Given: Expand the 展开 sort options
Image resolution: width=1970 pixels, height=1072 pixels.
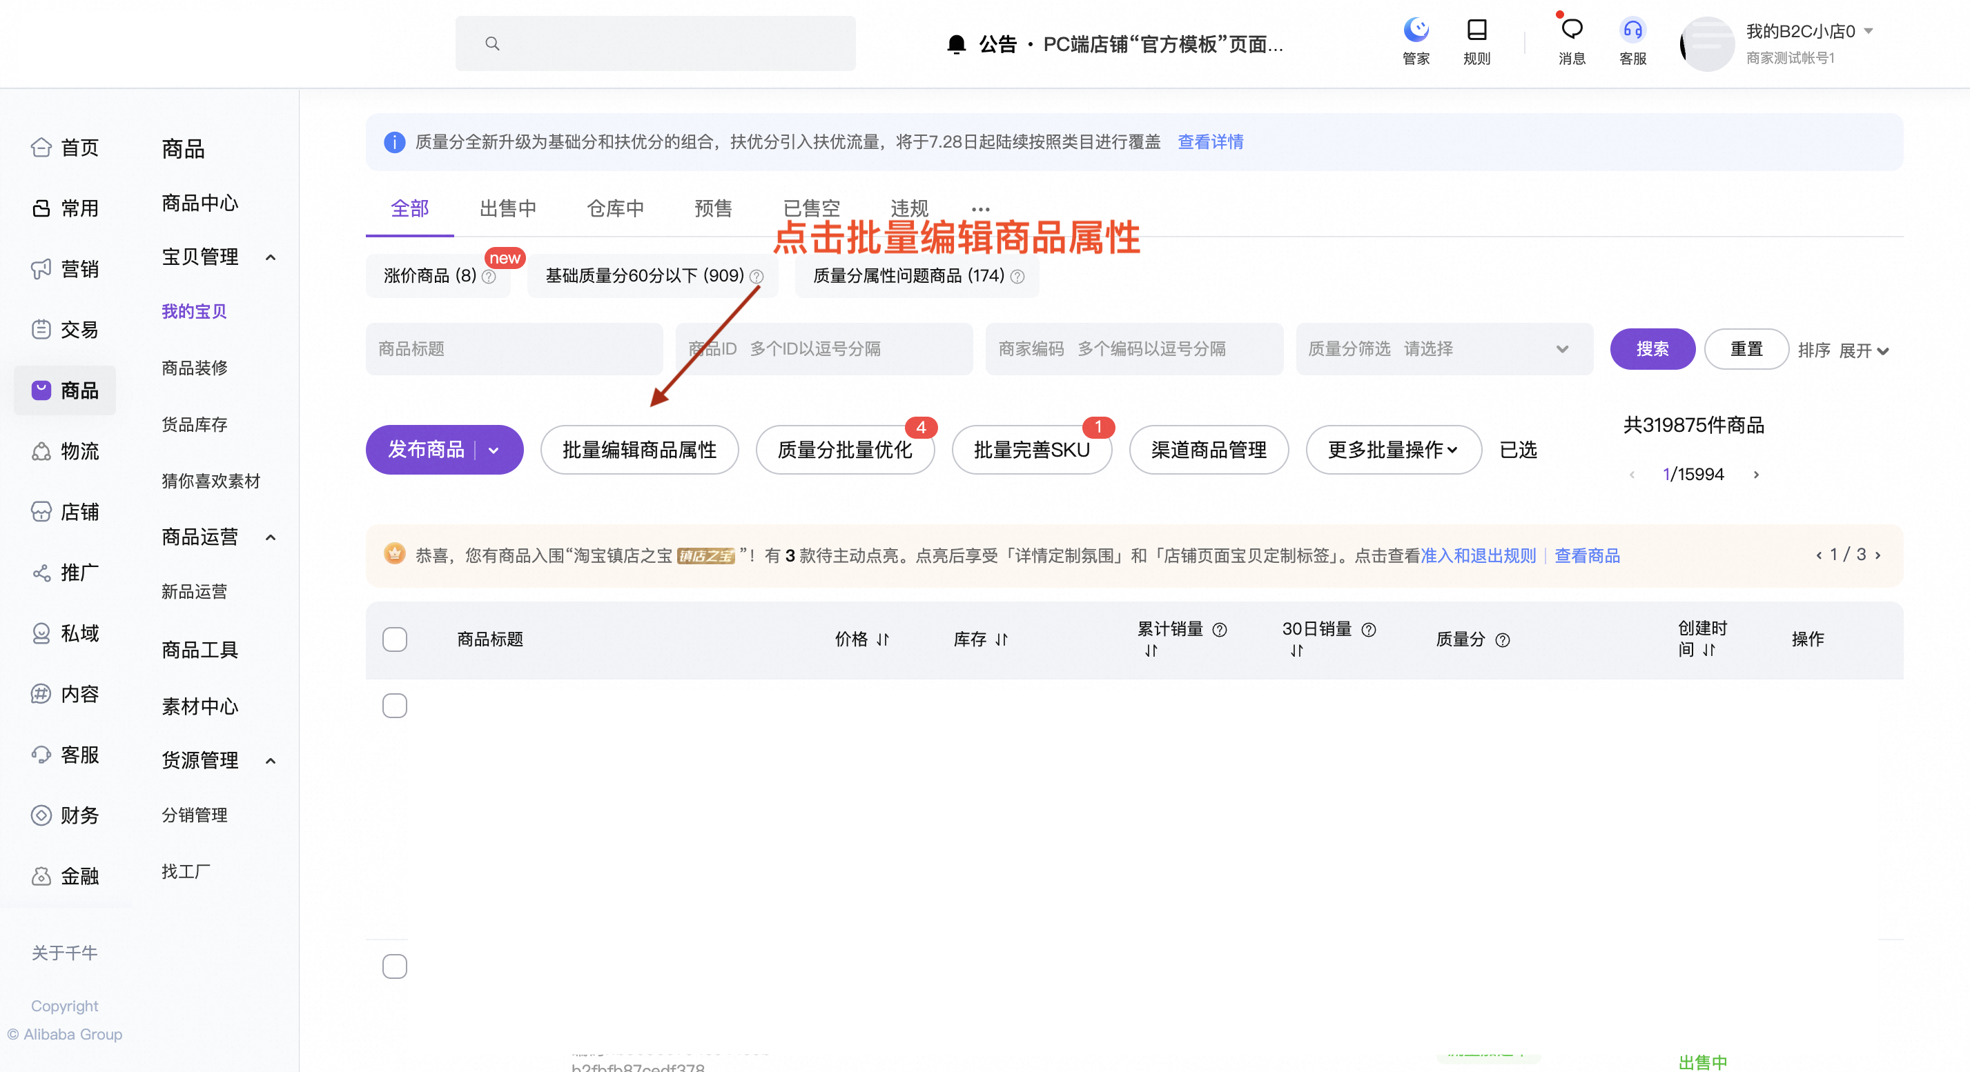Looking at the screenshot, I should [1864, 350].
